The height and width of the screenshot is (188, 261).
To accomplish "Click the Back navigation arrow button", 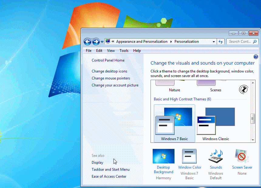I will 87,42.
